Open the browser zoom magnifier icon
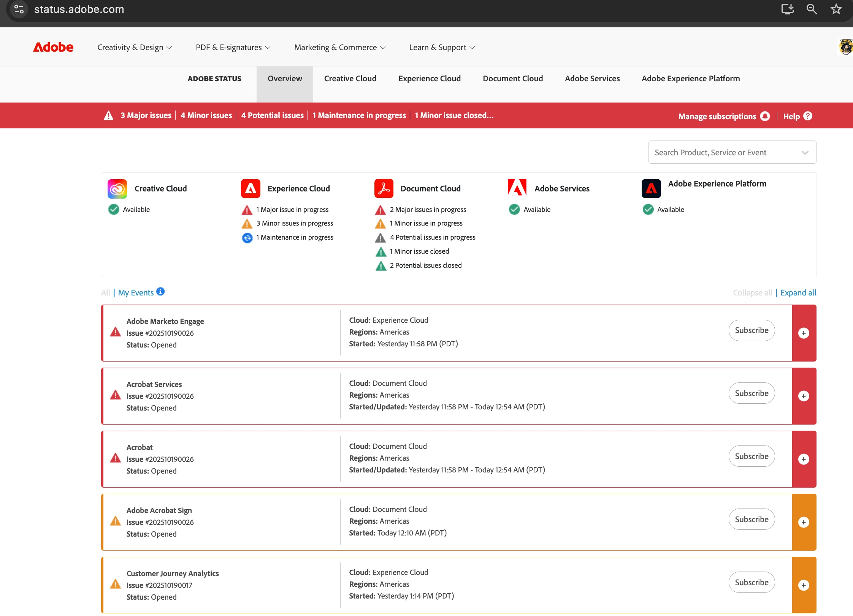The height and width of the screenshot is (616, 853). (x=812, y=9)
